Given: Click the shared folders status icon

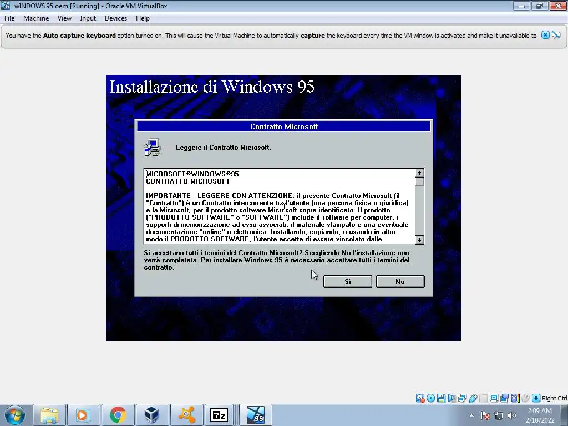Looking at the screenshot, I should tap(483, 398).
